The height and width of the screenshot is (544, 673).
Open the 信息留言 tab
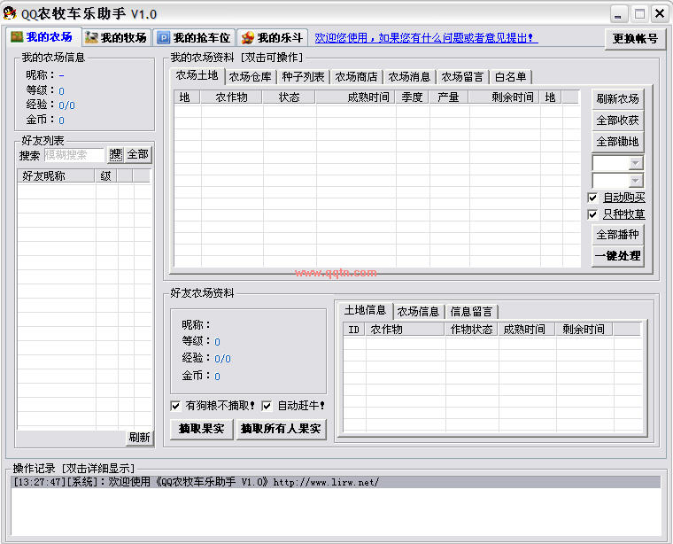tap(471, 311)
